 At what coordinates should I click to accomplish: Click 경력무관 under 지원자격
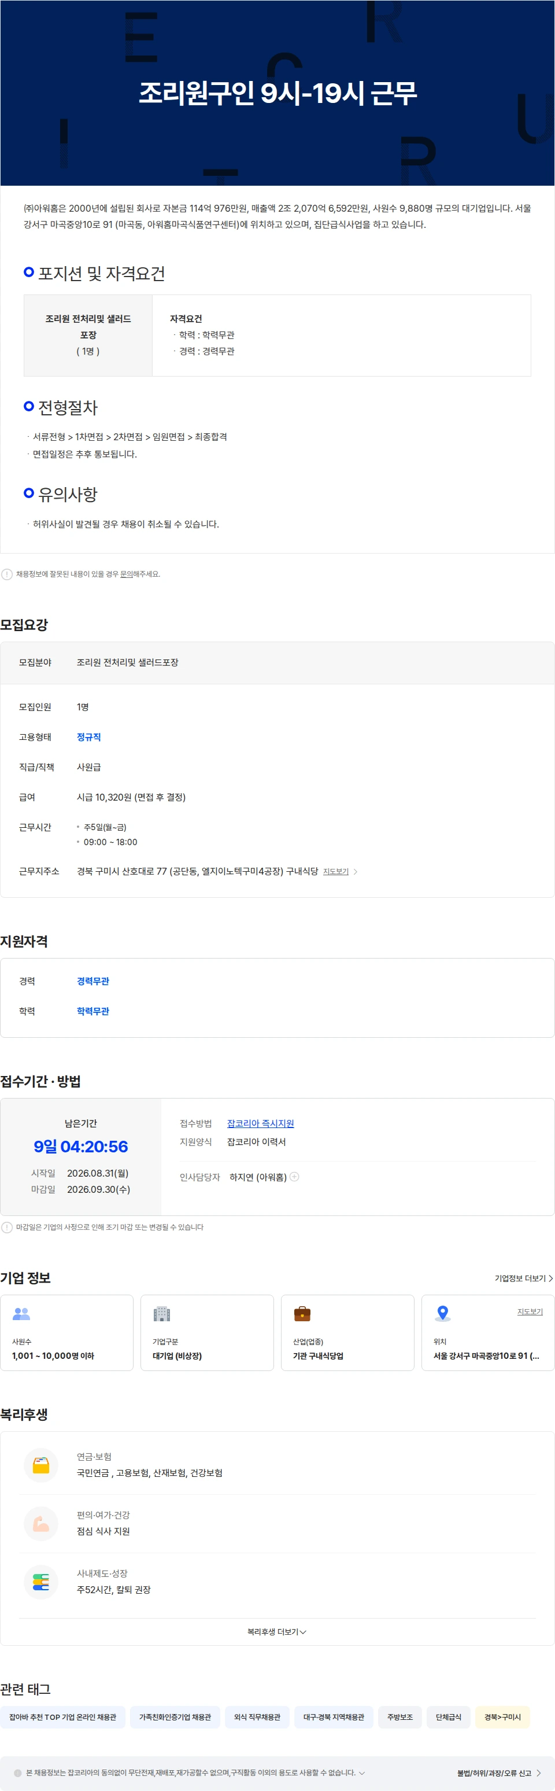coord(93,981)
